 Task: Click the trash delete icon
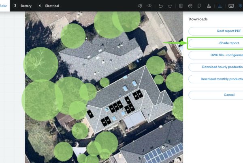pos(181,6)
